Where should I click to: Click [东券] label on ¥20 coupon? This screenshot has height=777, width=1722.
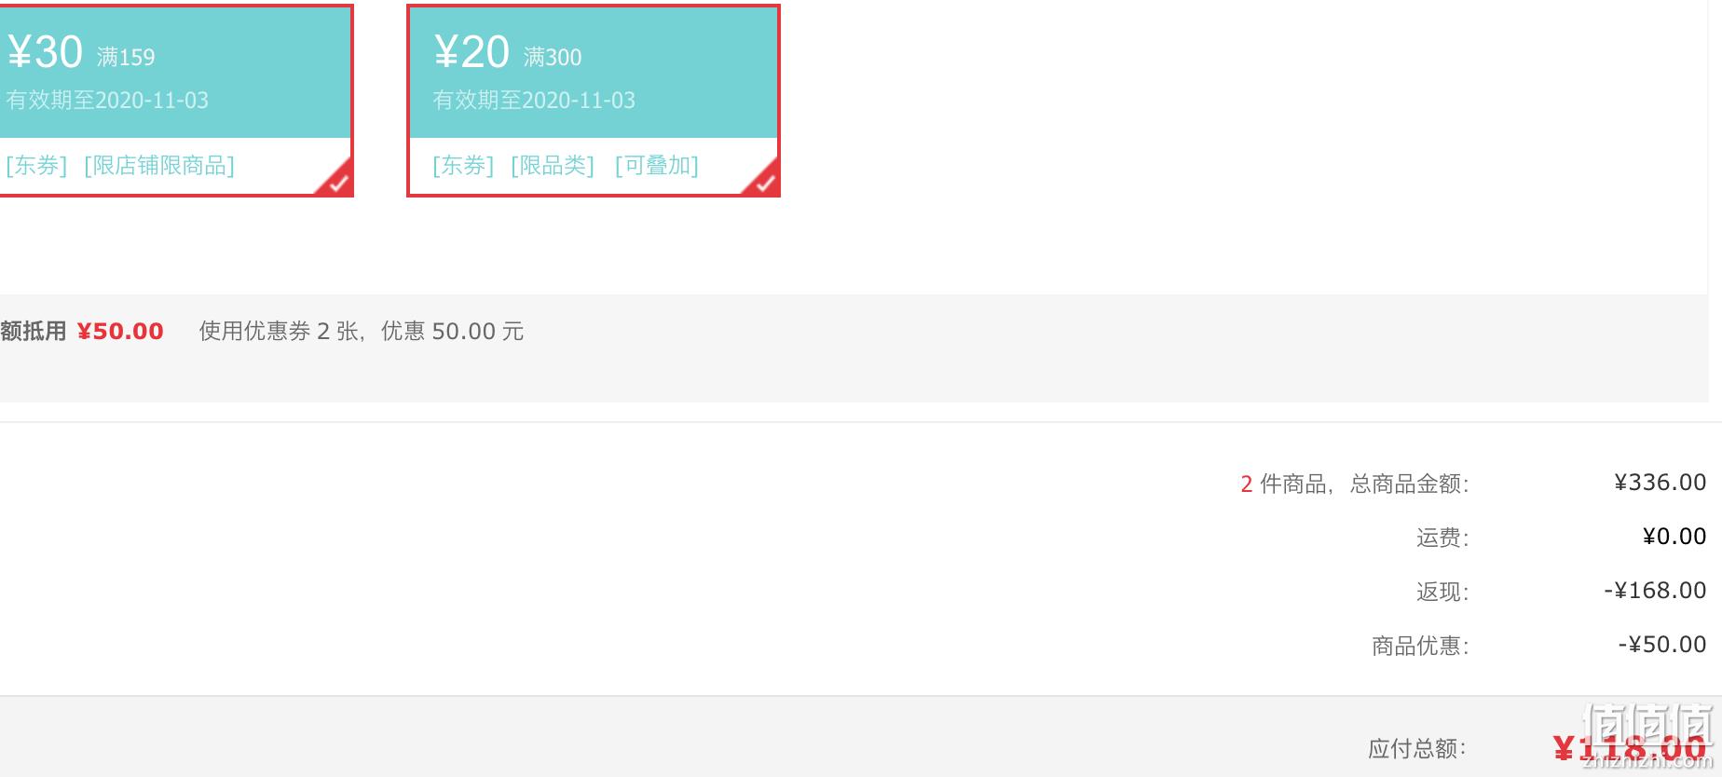click(463, 166)
